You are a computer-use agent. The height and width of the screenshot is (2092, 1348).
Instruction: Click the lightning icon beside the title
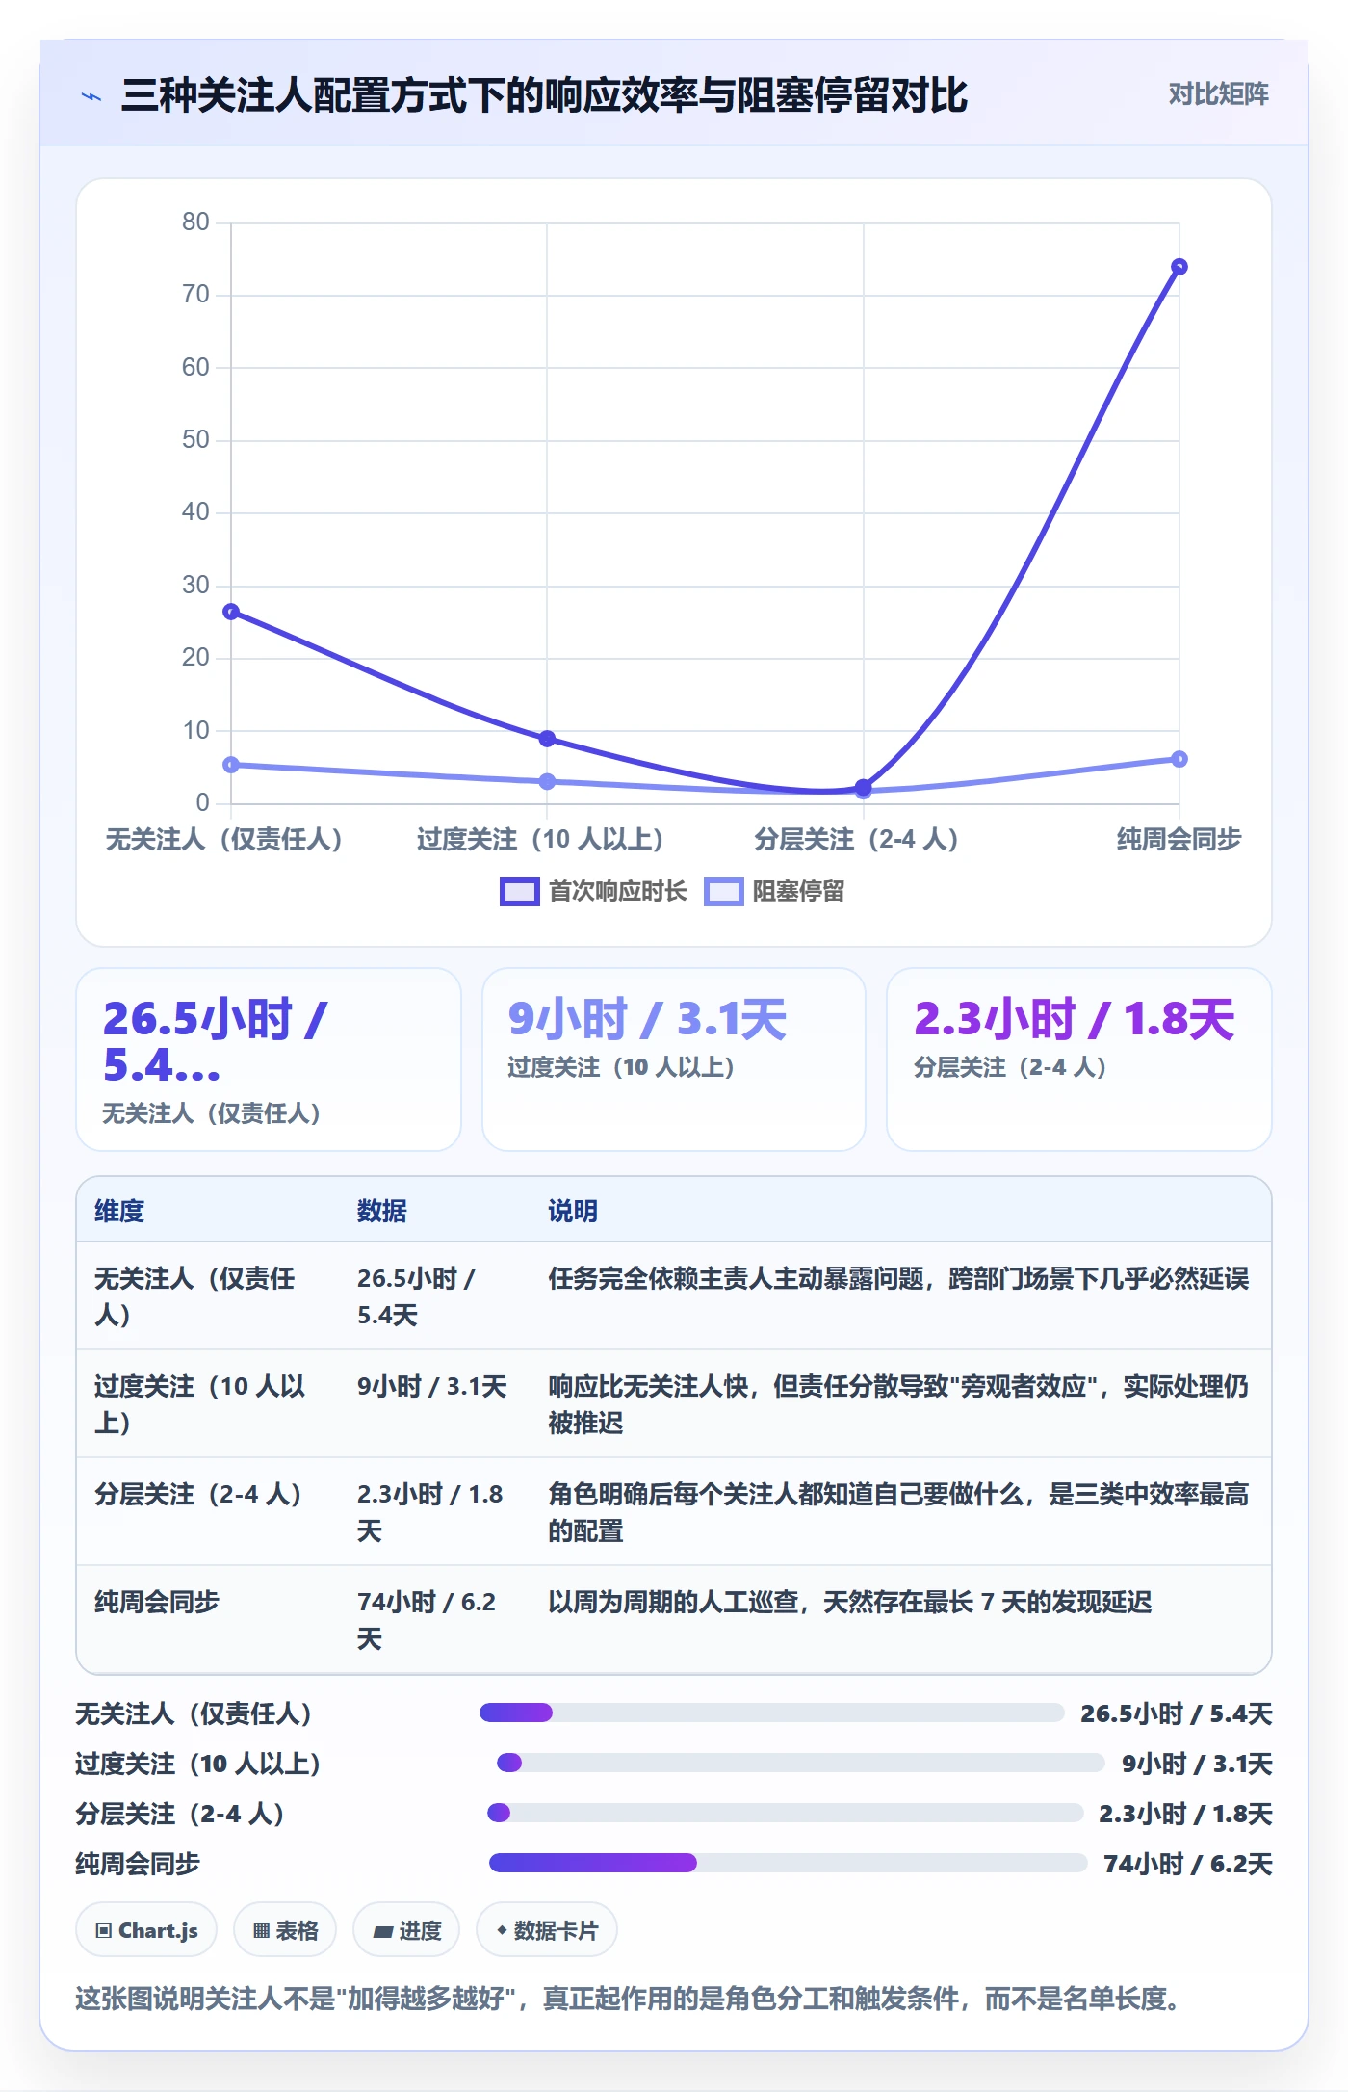tap(91, 96)
